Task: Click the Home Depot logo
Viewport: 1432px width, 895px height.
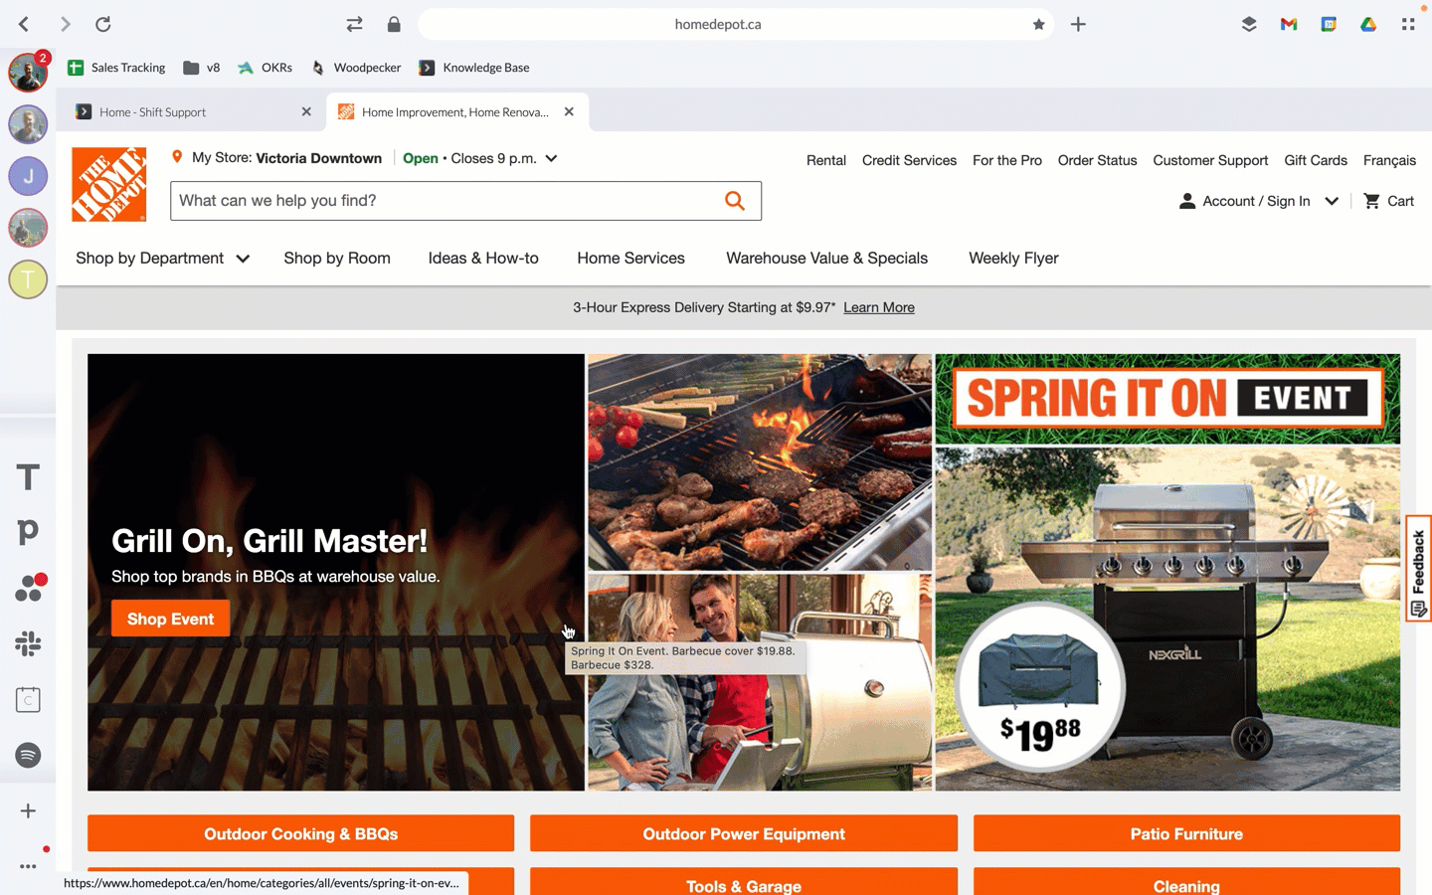Action: (109, 184)
